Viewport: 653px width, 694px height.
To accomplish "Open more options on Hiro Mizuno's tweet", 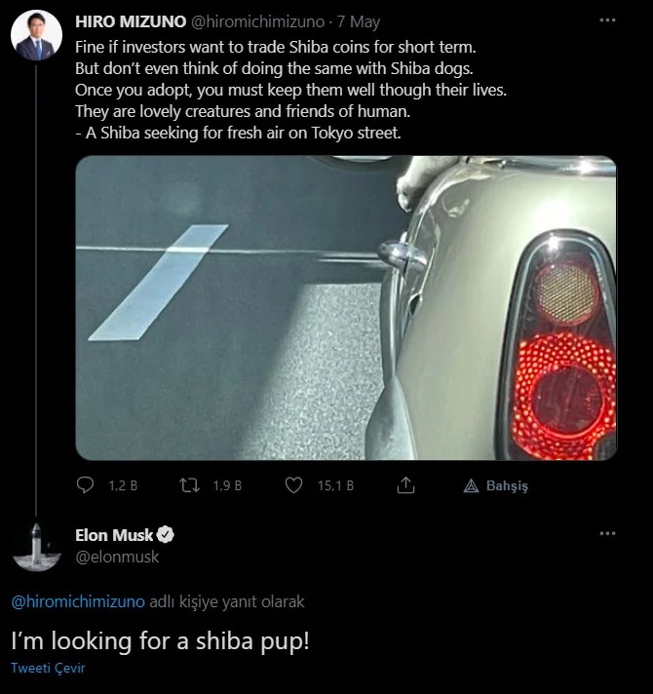I will 607,20.
